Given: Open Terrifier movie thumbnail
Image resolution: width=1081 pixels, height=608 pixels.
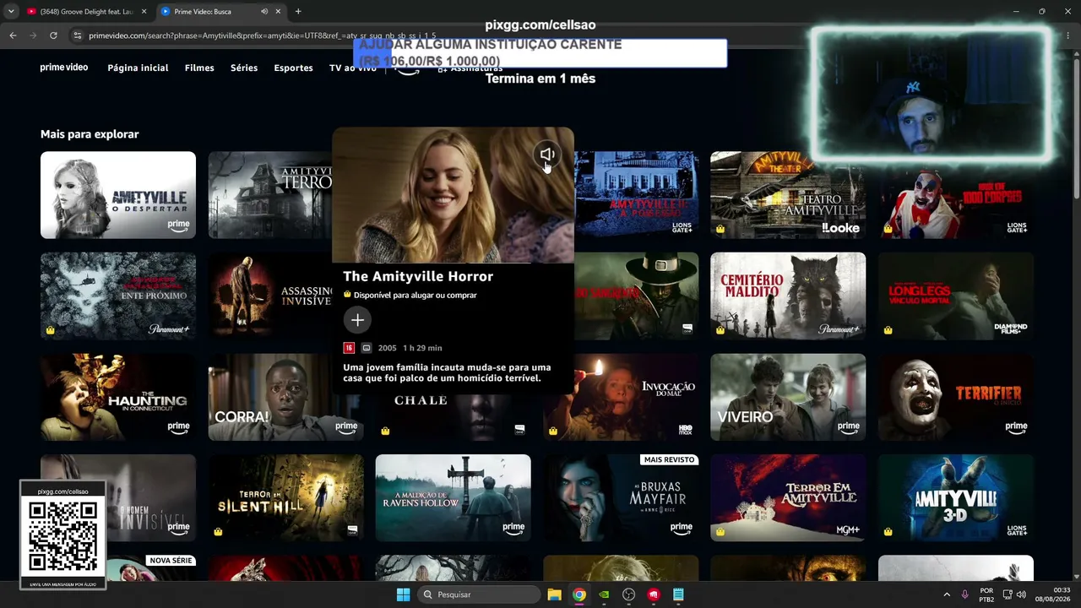Looking at the screenshot, I should point(956,397).
